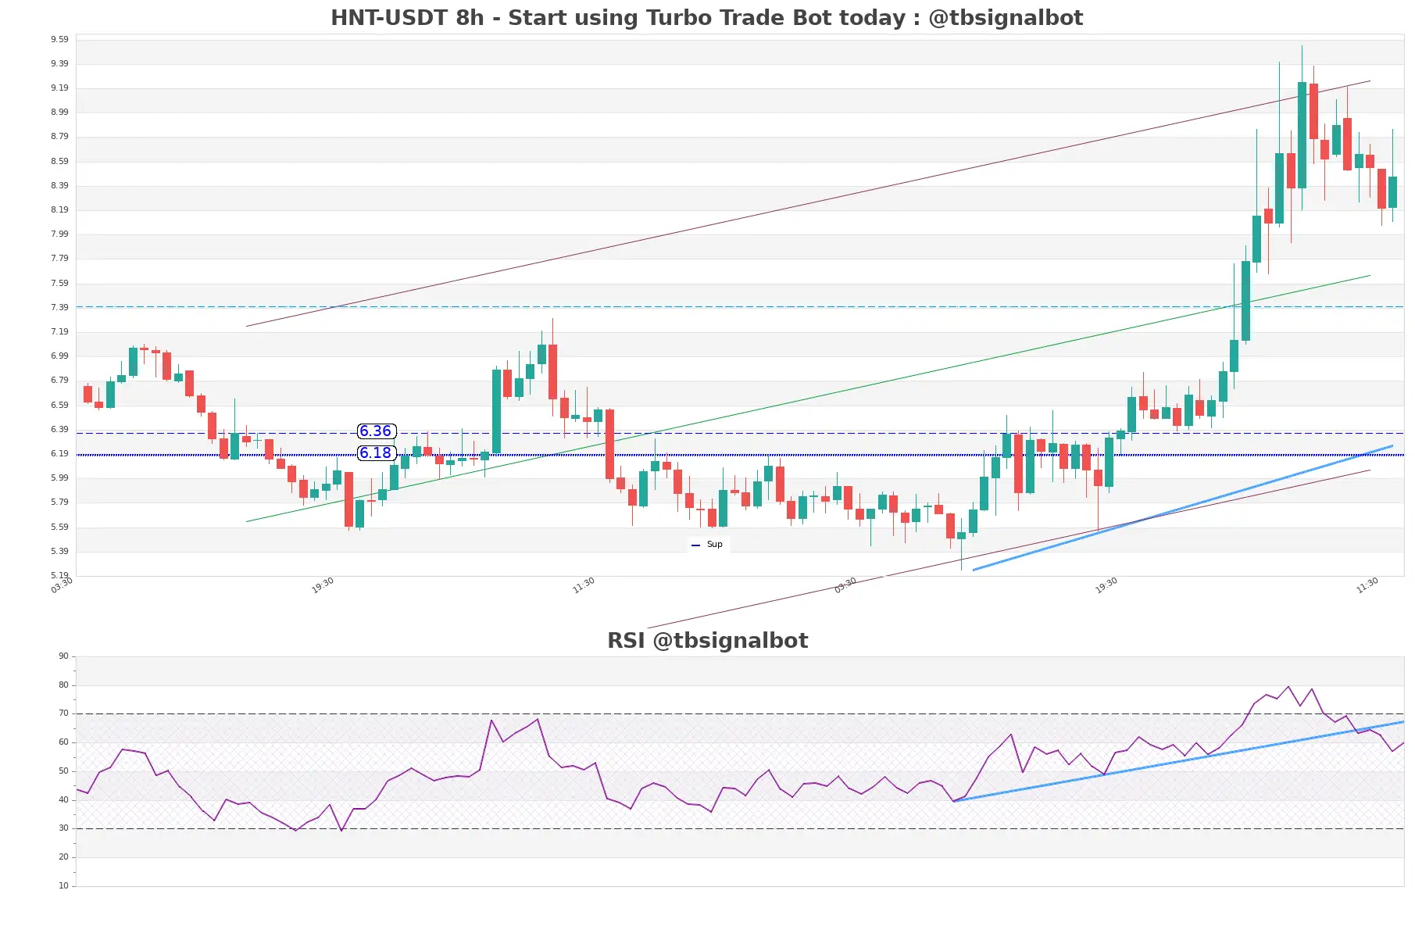Click the 9.39 price axis label

point(59,63)
